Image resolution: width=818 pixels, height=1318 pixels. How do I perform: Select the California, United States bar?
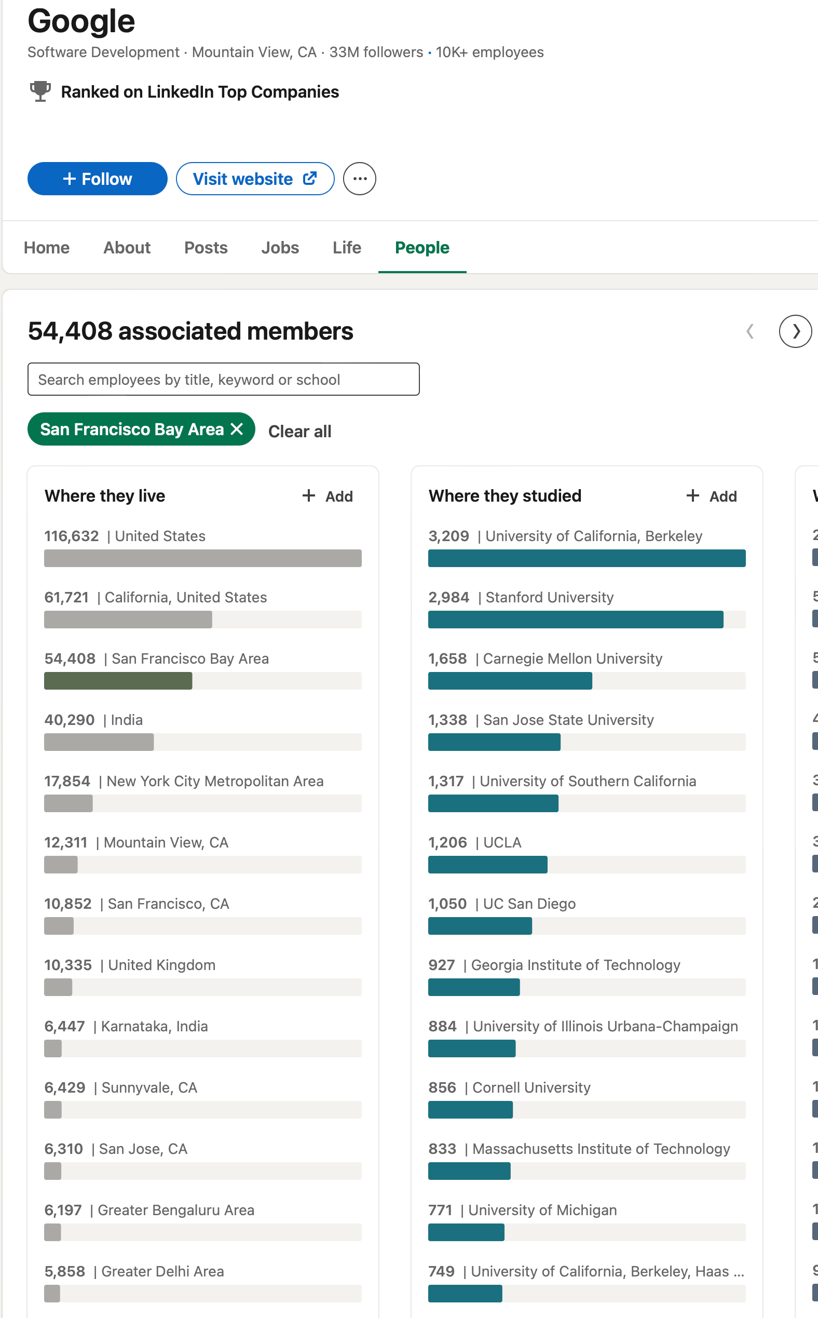coord(203,608)
